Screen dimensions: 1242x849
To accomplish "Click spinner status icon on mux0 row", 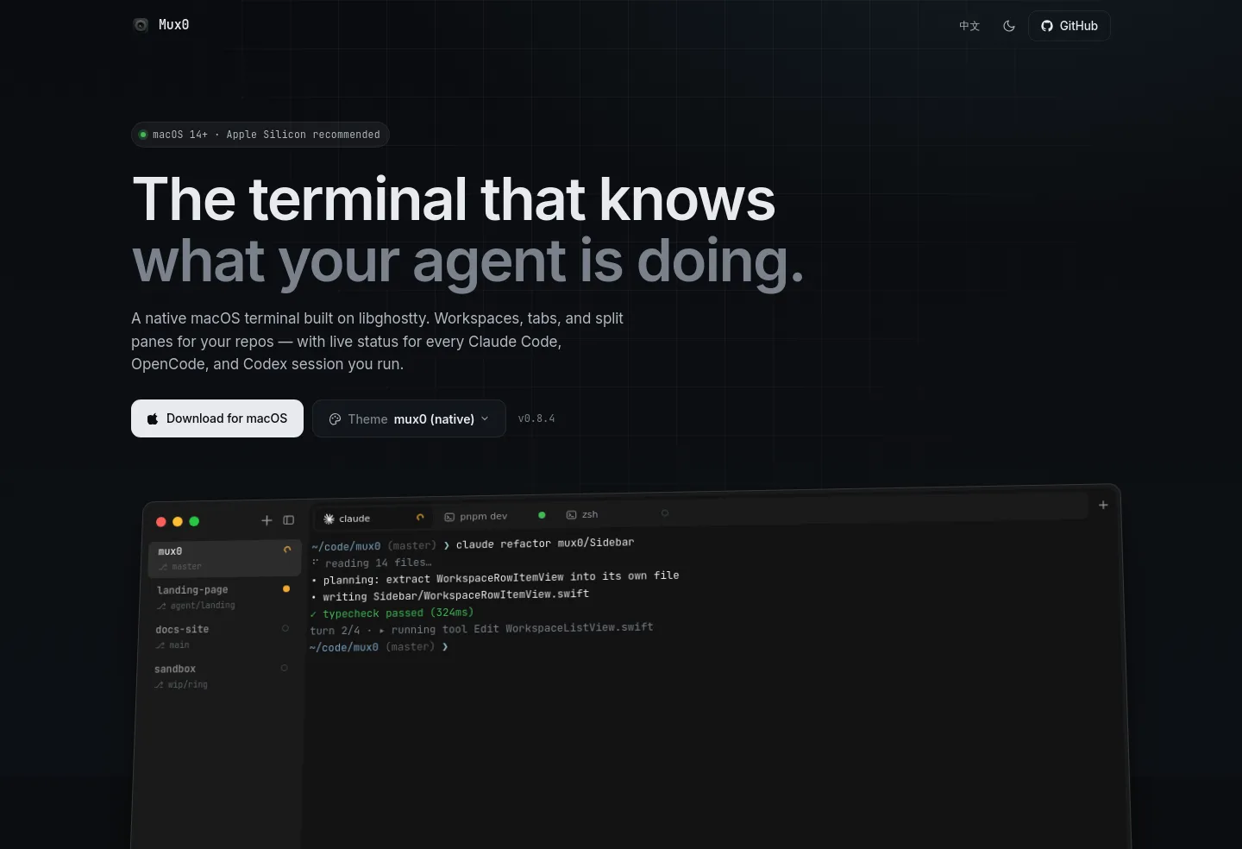I will coord(287,550).
